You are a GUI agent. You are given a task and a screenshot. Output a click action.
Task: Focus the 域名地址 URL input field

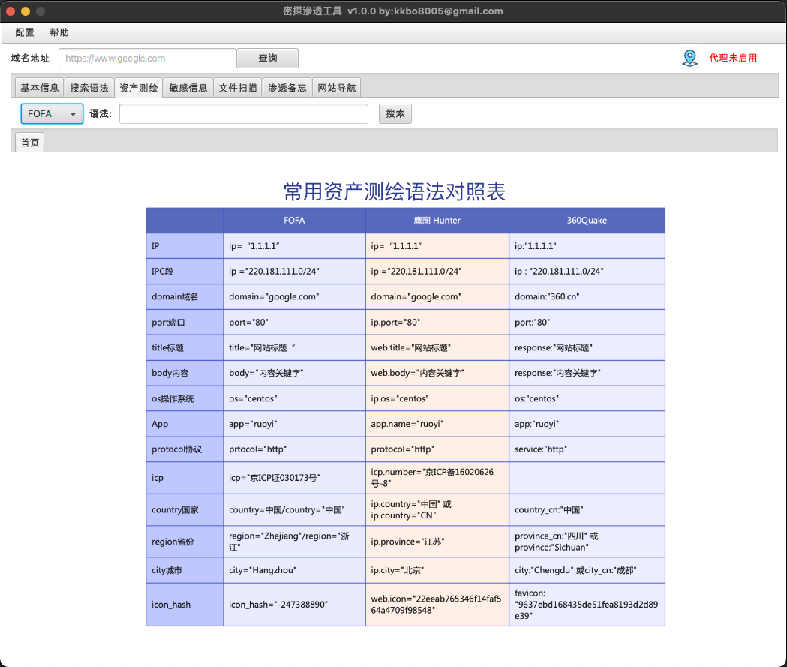(148, 59)
